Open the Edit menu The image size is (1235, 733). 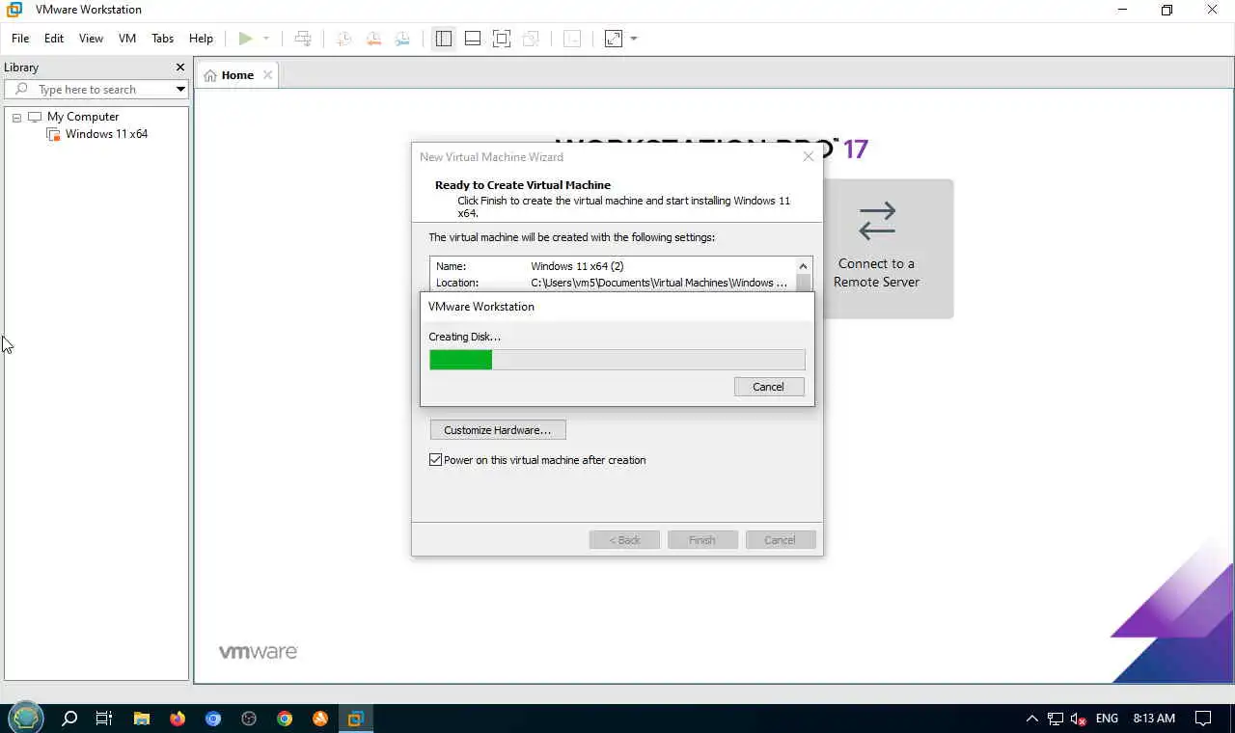click(54, 39)
